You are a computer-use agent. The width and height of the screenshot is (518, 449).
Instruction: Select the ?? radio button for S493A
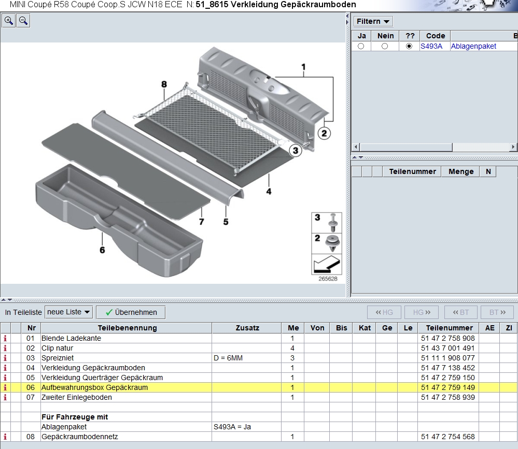click(409, 46)
